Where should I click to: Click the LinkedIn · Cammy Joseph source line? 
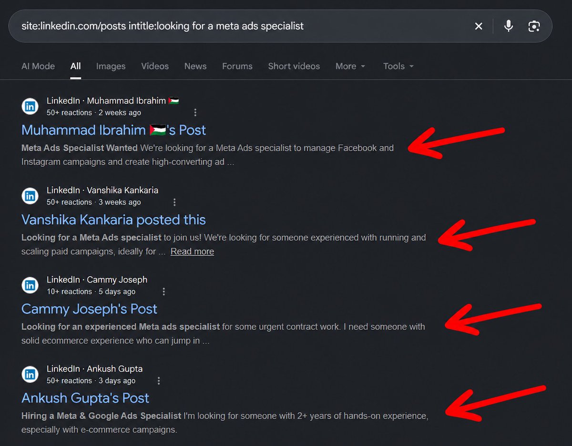coord(97,279)
